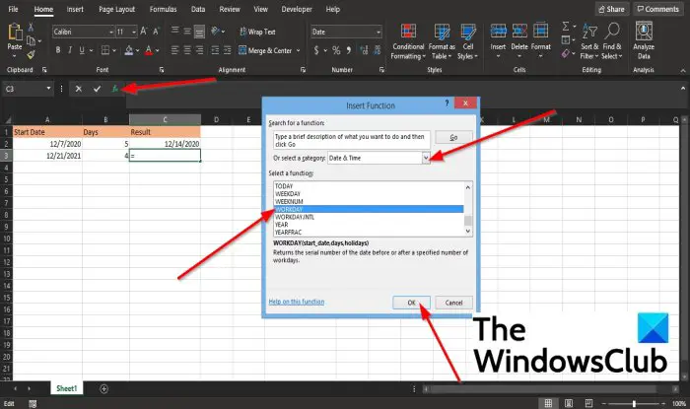The image size is (690, 409).
Task: Click the Format as Table icon
Action: [x=442, y=32]
